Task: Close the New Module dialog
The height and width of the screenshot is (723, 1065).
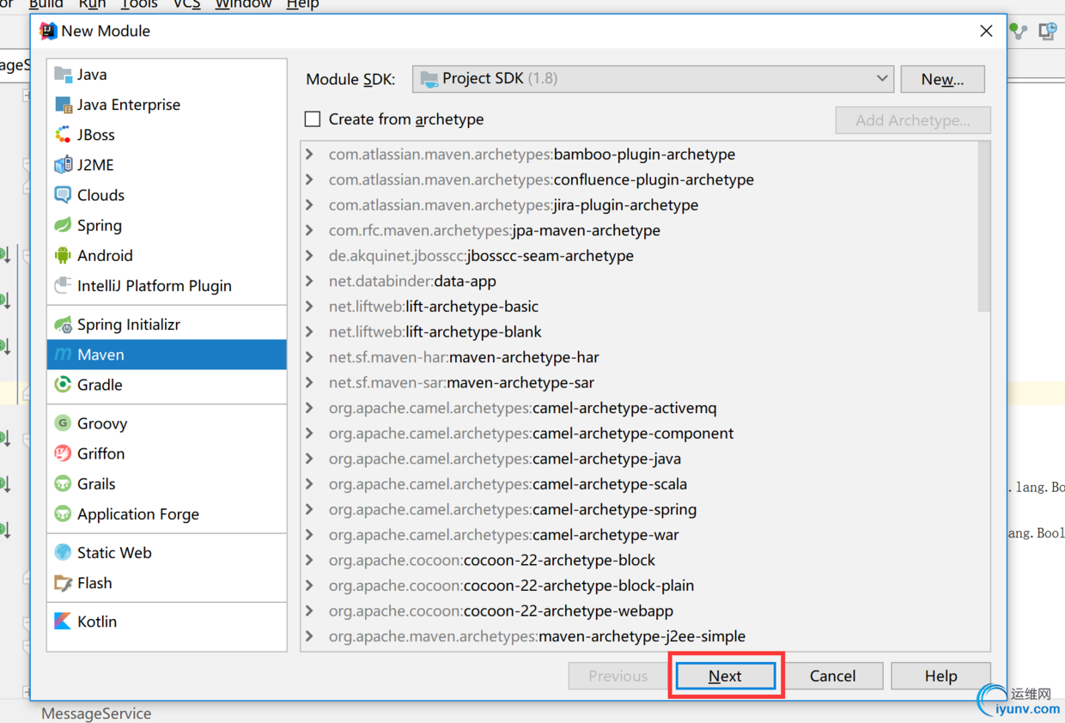Action: click(x=986, y=31)
